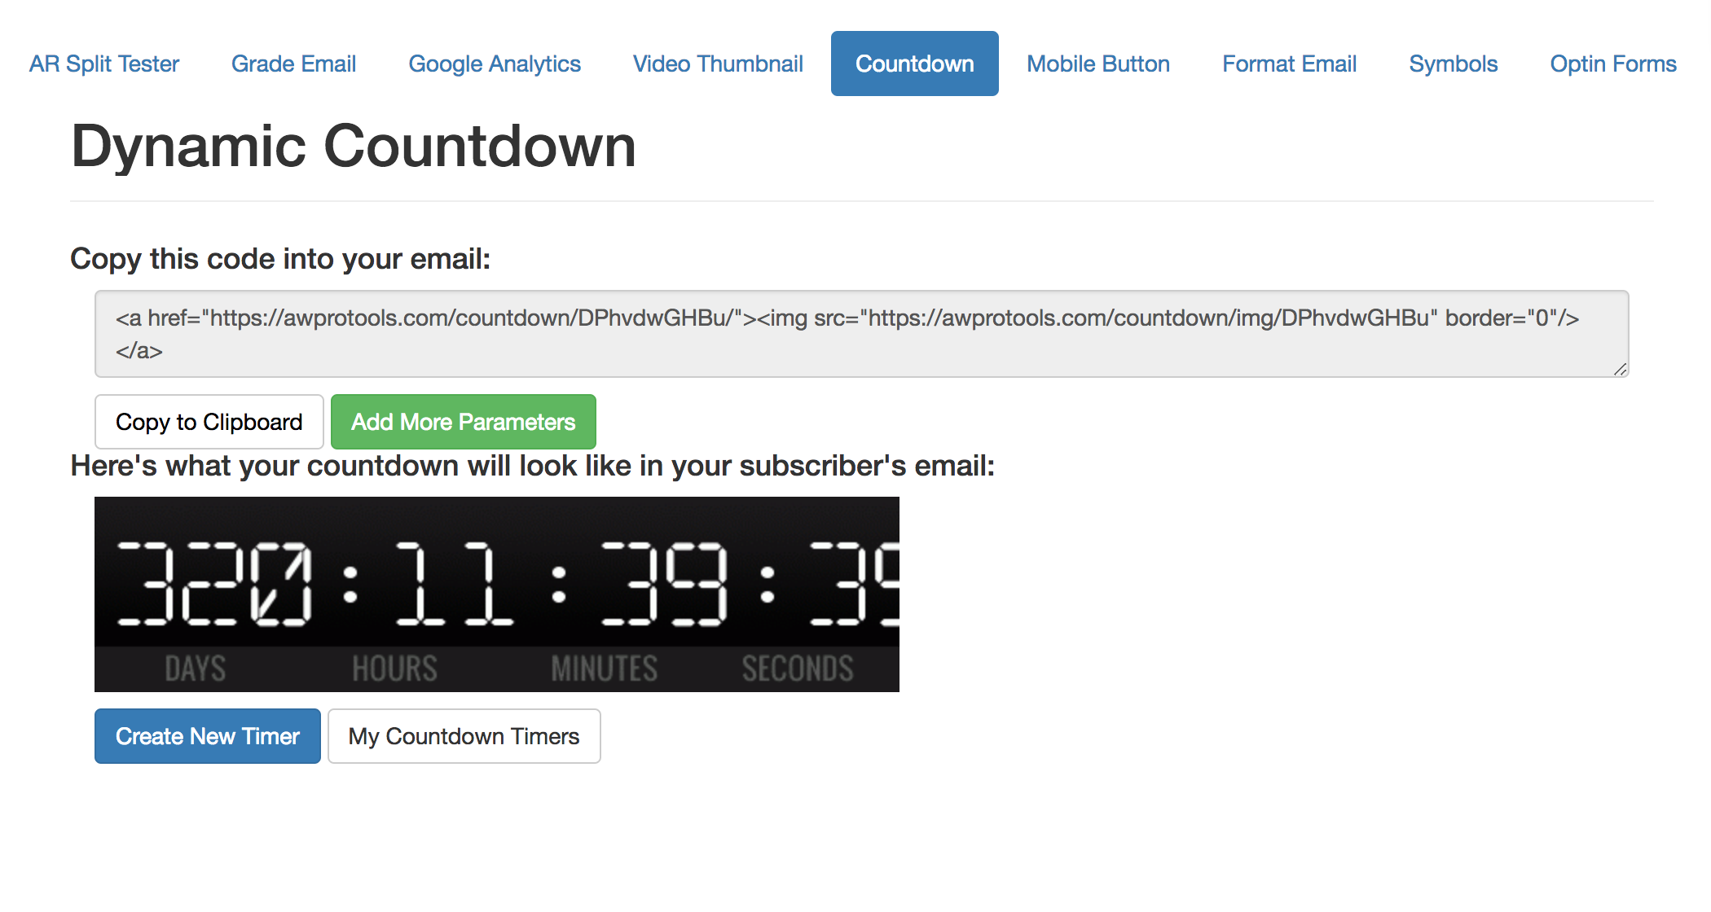Open the Symbols tab
The width and height of the screenshot is (1711, 912).
pos(1454,64)
